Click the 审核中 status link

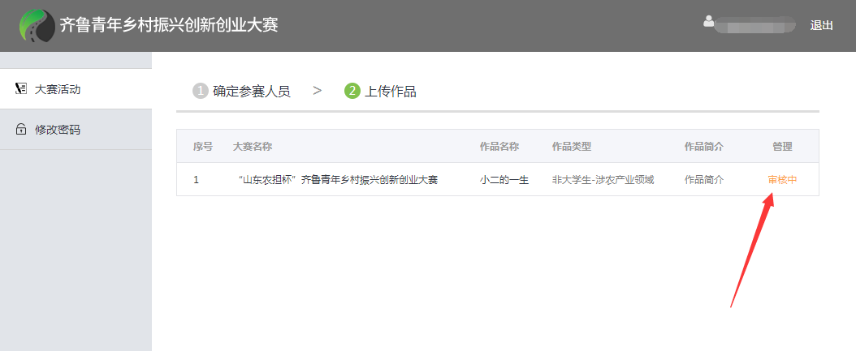pyautogui.click(x=782, y=180)
